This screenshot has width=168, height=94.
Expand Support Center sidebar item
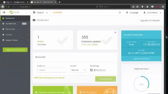click(x=15, y=40)
